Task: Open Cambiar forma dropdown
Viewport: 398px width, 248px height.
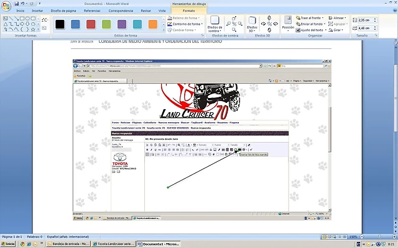Action: 182,30
